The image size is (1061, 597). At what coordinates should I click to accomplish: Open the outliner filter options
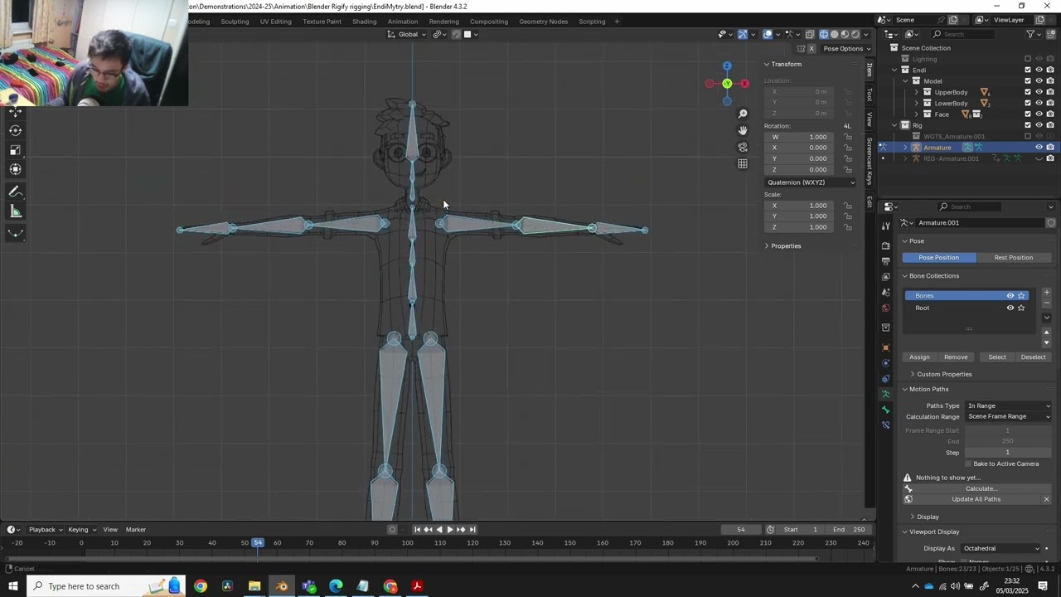1030,34
